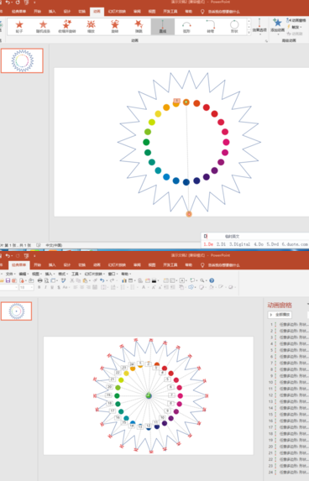Open the 效果选项 Effect Options dropdown

(x=259, y=26)
